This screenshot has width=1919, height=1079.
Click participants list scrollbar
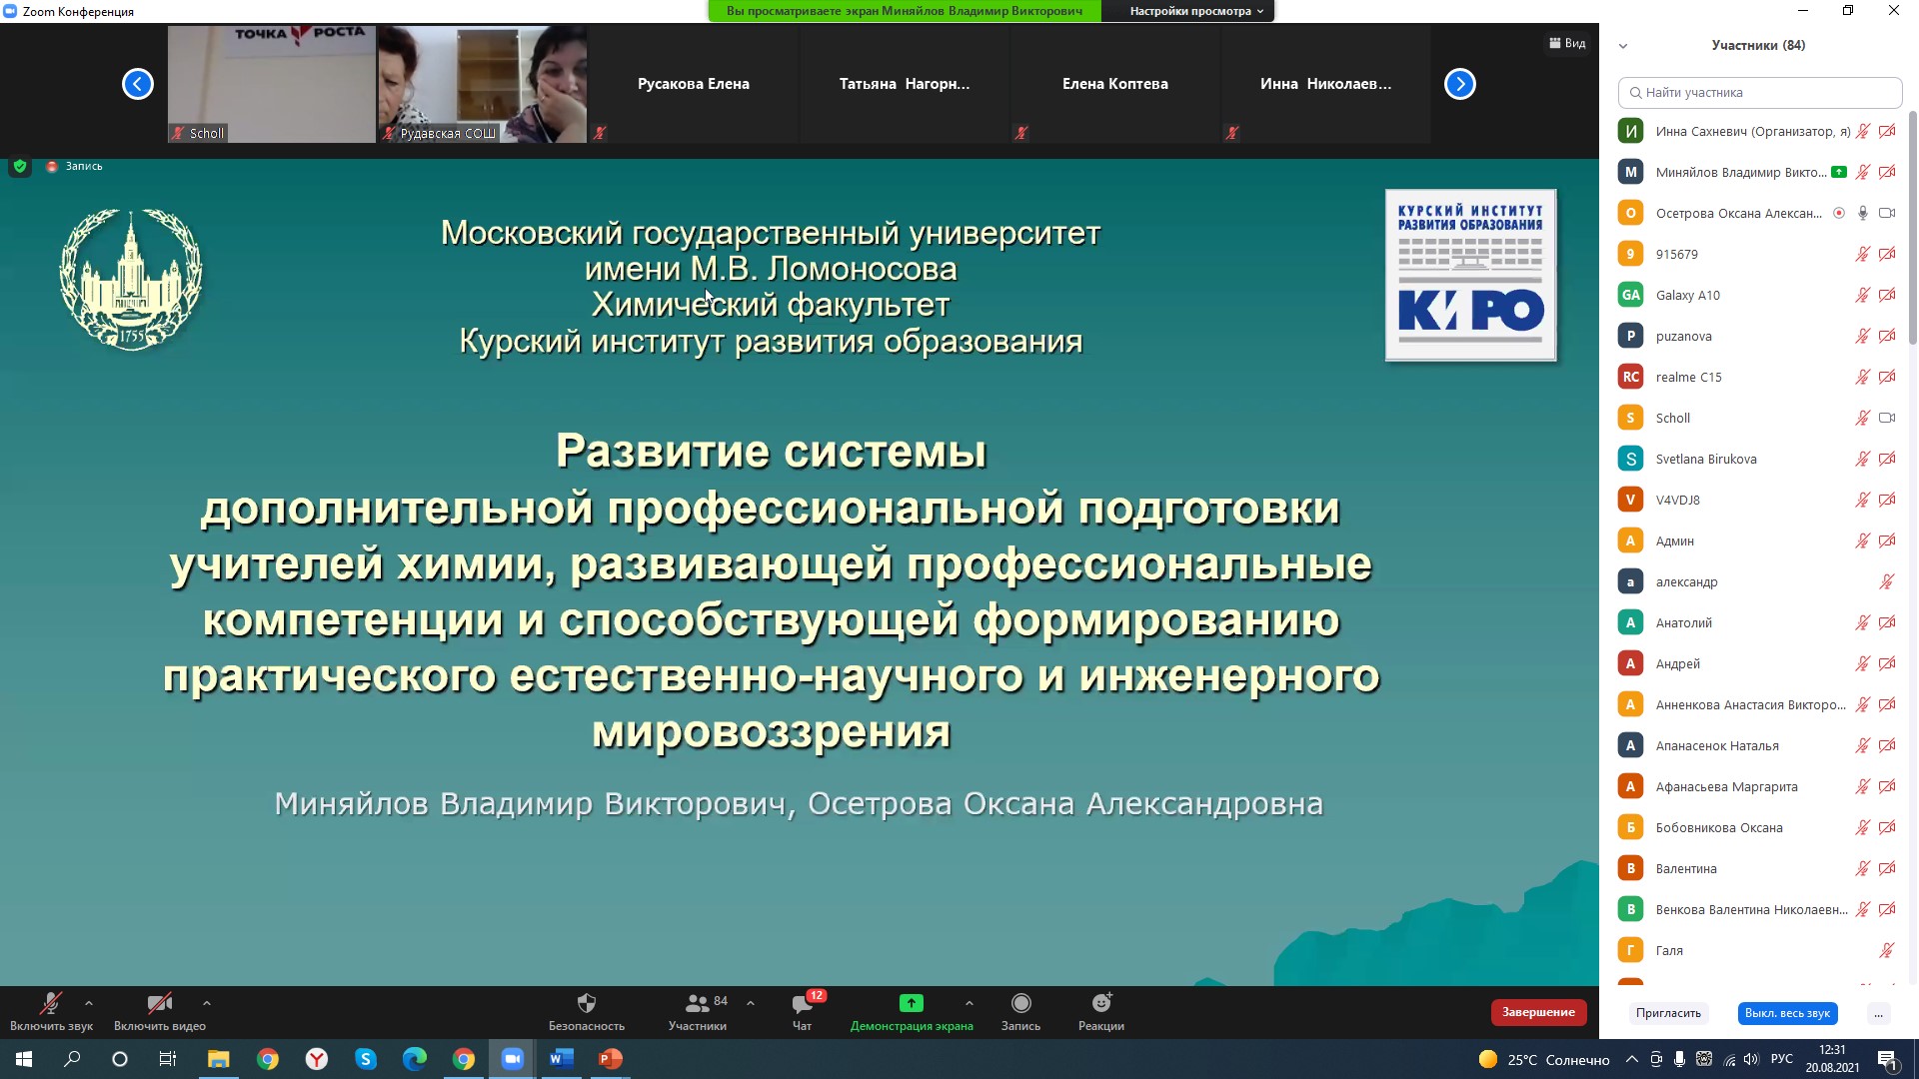1913,228
